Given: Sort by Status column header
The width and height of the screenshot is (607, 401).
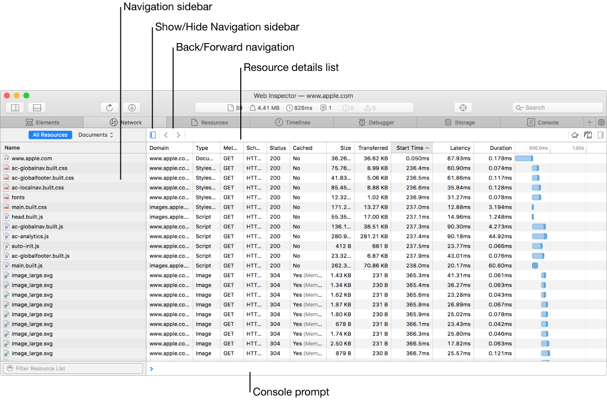Looking at the screenshot, I should [278, 148].
